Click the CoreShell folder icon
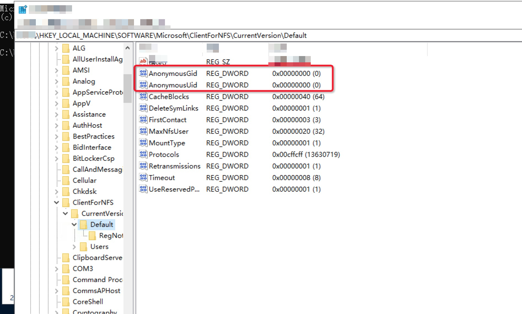The image size is (522, 314). tap(66, 302)
